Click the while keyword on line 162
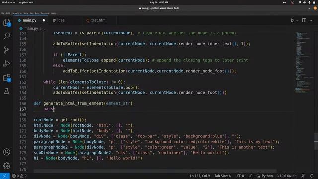This screenshot has height=179, width=318. (49, 82)
